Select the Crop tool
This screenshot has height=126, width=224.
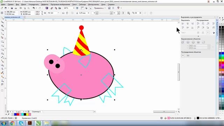[2, 26]
